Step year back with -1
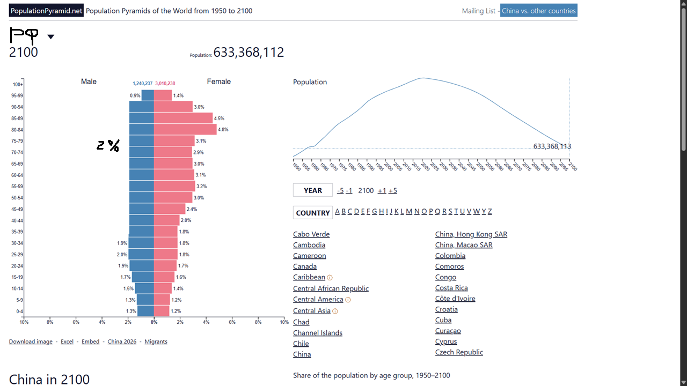The height and width of the screenshot is (386, 687). click(x=349, y=191)
